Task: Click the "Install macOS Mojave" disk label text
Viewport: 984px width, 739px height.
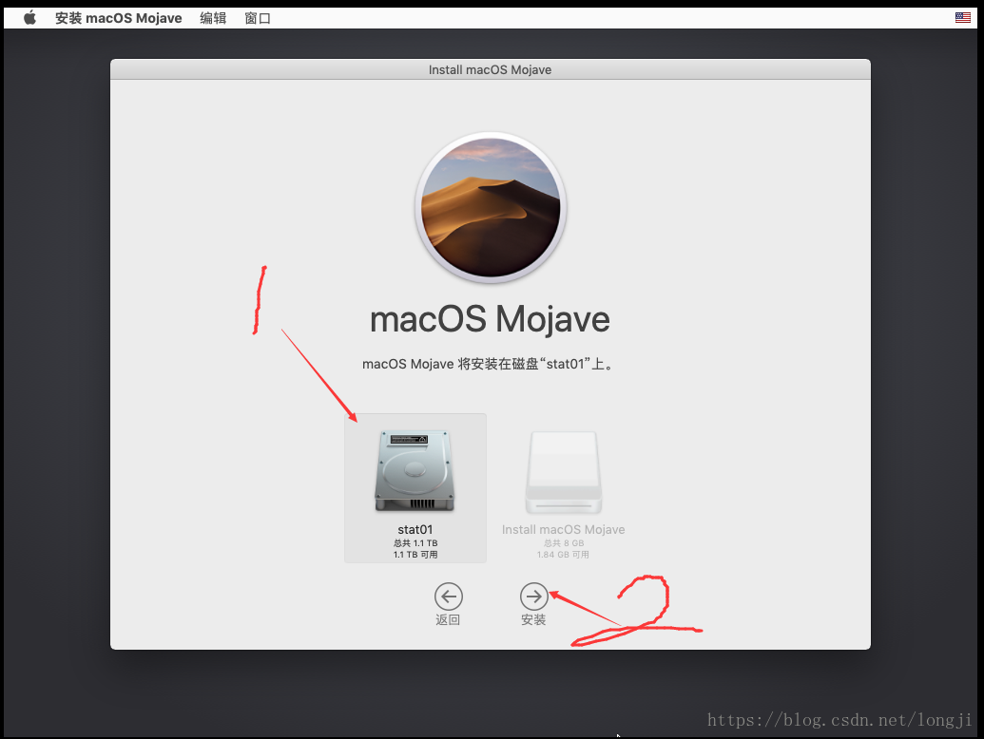Action: [564, 530]
